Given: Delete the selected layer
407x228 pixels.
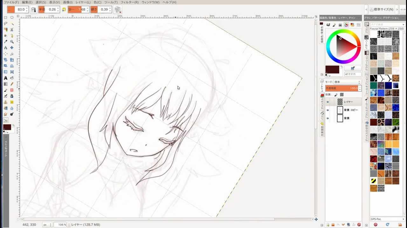Looking at the screenshot, I should tap(359, 225).
